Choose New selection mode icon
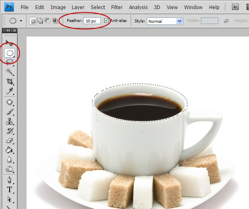Image resolution: width=249 pixels, height=209 pixels. pos(33,21)
